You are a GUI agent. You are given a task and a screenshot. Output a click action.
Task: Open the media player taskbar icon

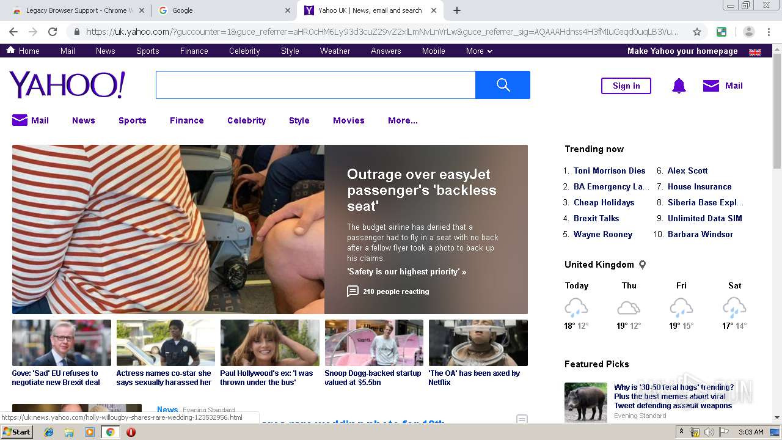[x=90, y=432]
